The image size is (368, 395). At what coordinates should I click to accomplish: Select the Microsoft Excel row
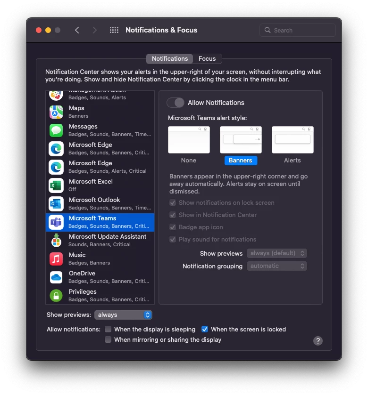[x=100, y=185]
